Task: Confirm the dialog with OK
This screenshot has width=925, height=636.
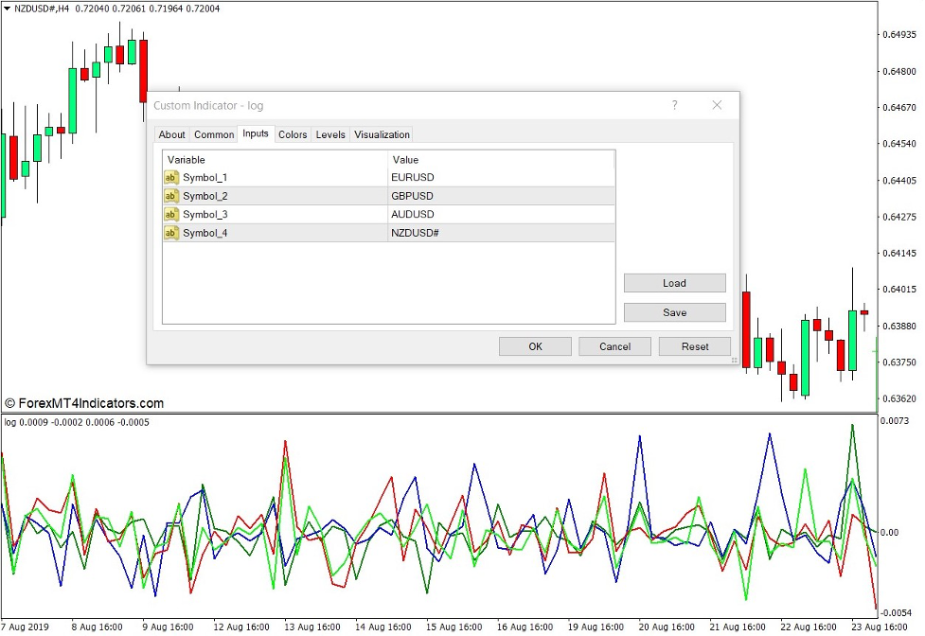Action: pos(535,346)
